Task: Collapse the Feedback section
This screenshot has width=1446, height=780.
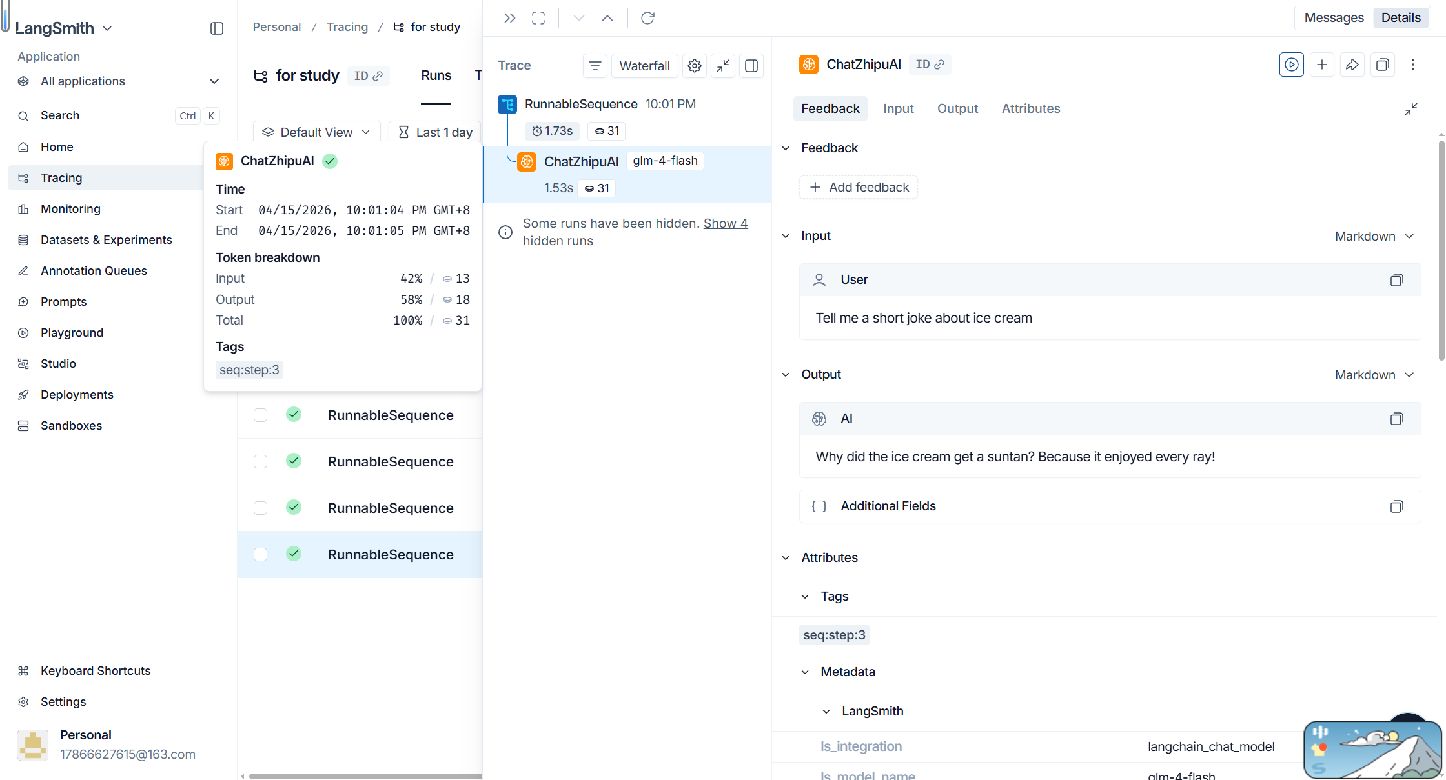Action: coord(786,148)
